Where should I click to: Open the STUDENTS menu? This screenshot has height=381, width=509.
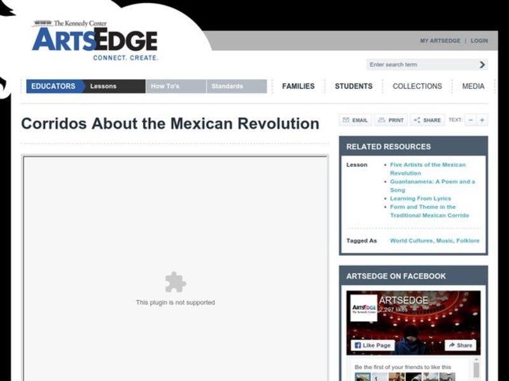[353, 86]
